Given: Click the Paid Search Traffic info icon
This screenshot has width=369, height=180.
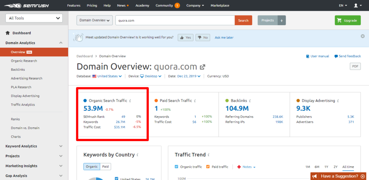Looking at the screenshot, I should click(195, 101).
